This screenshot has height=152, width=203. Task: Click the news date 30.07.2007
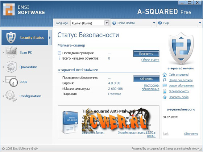[170, 117]
